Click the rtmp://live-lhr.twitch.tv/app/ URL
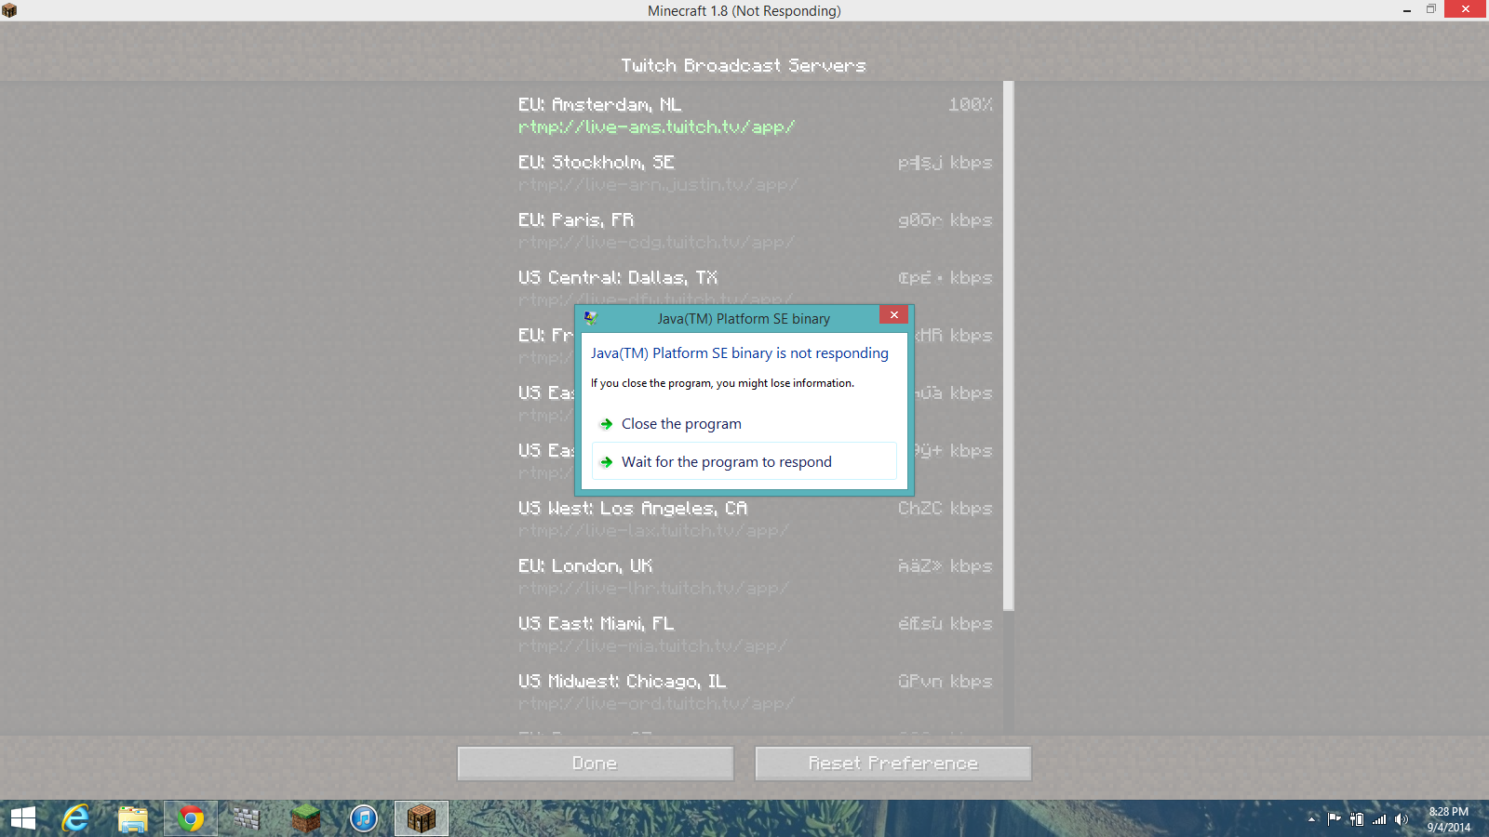1489x837 pixels. tap(653, 589)
